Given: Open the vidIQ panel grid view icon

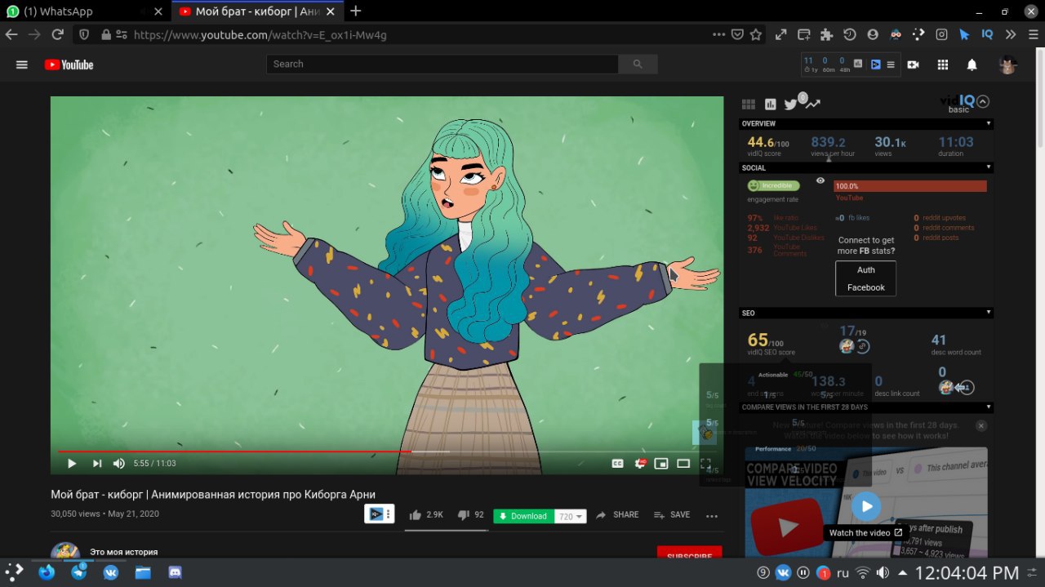Looking at the screenshot, I should pos(748,104).
